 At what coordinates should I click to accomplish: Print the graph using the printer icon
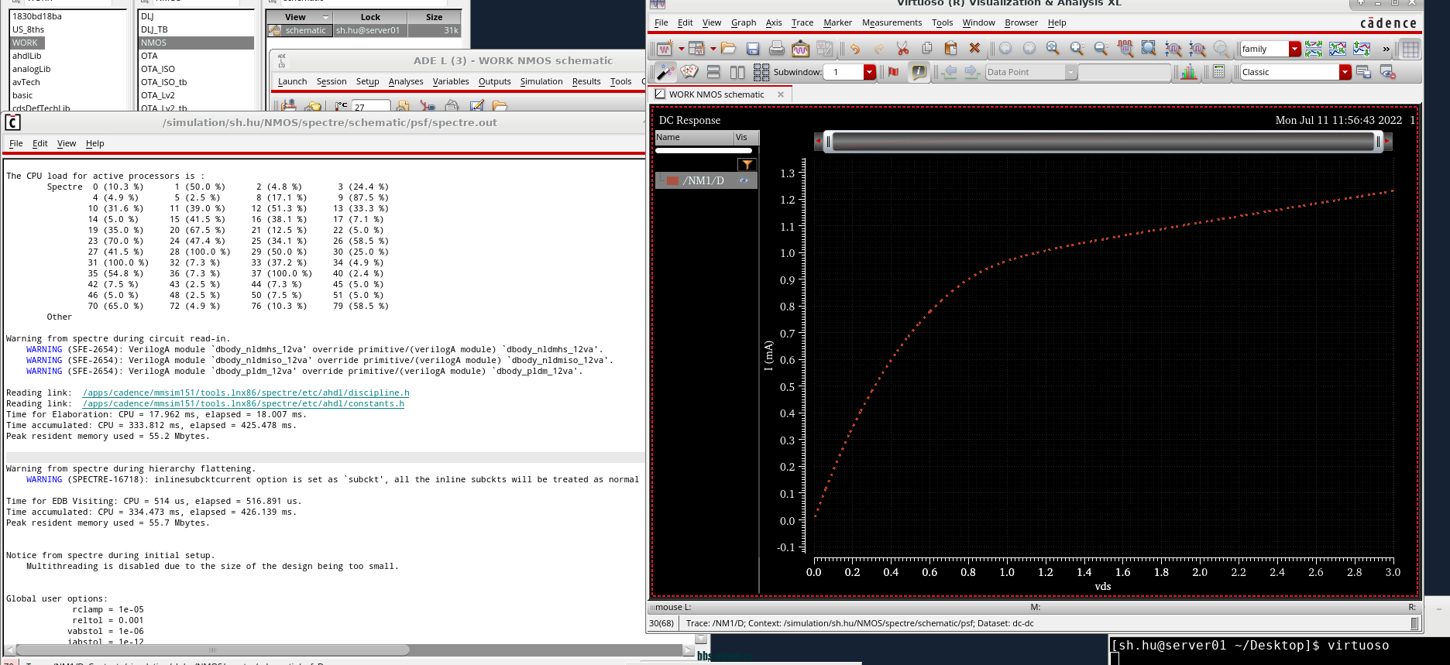776,49
